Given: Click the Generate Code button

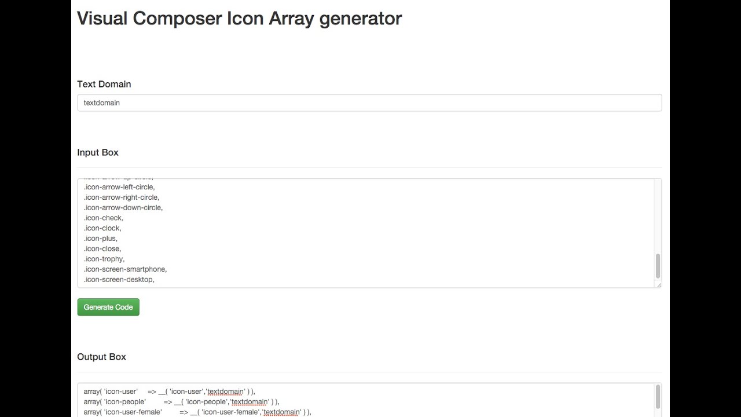Looking at the screenshot, I should (x=108, y=307).
